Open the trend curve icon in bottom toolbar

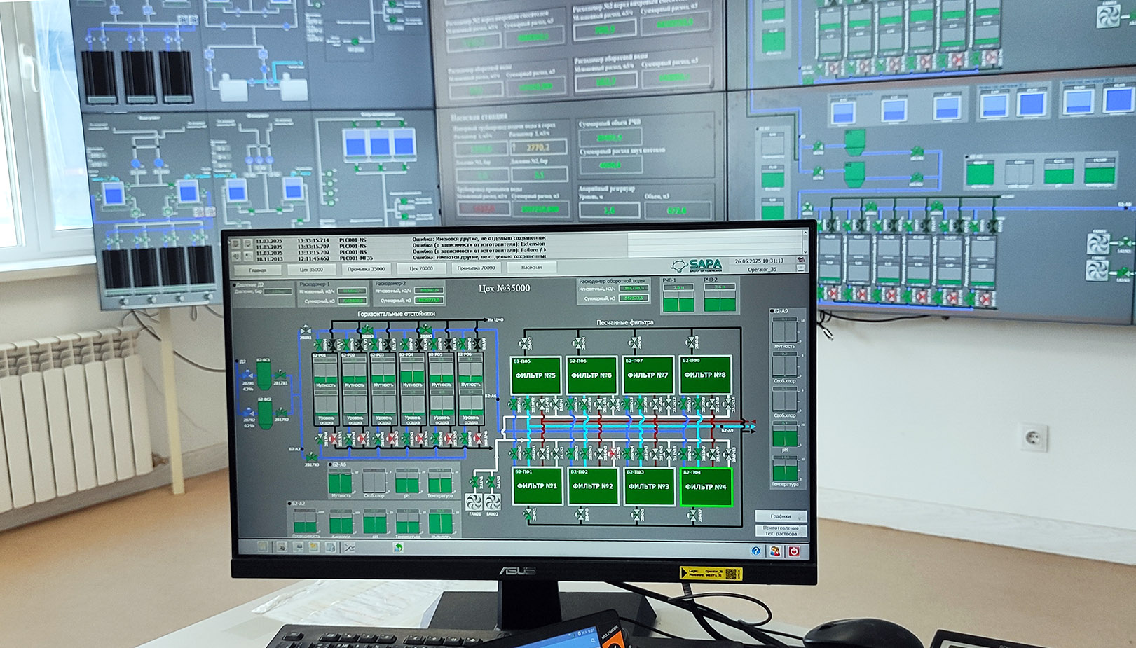coord(349,547)
